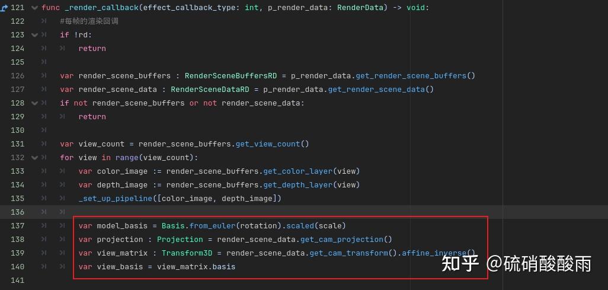
Task: Click 'view_matrix.basis' on line 140
Action: (196, 267)
